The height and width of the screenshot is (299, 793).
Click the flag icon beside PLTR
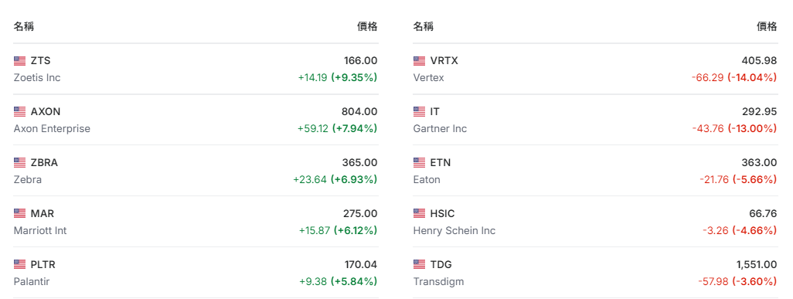pyautogui.click(x=20, y=264)
